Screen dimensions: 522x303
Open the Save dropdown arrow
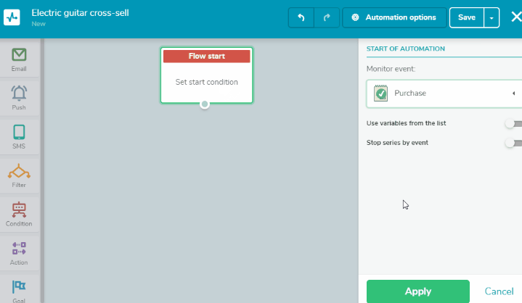(492, 17)
